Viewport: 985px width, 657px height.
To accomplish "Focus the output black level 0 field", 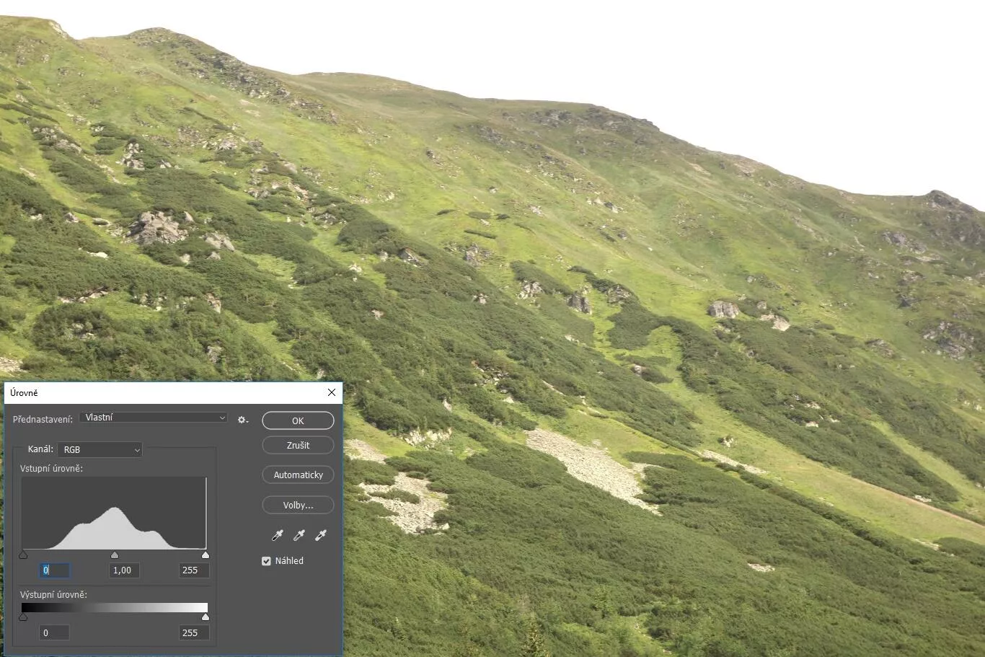I will [x=54, y=633].
